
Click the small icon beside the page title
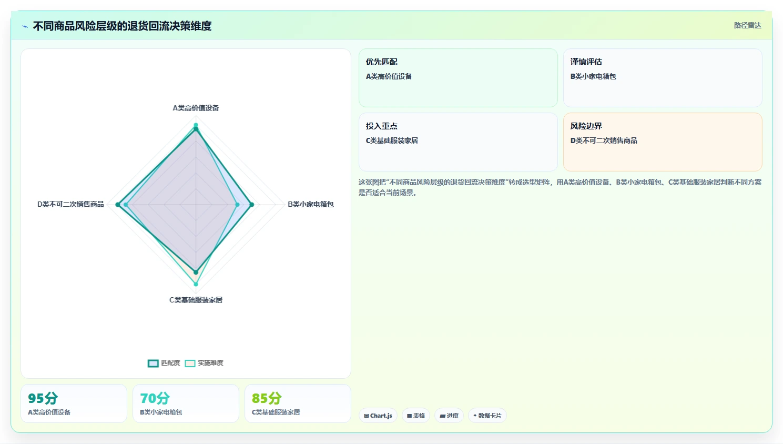pyautogui.click(x=25, y=26)
